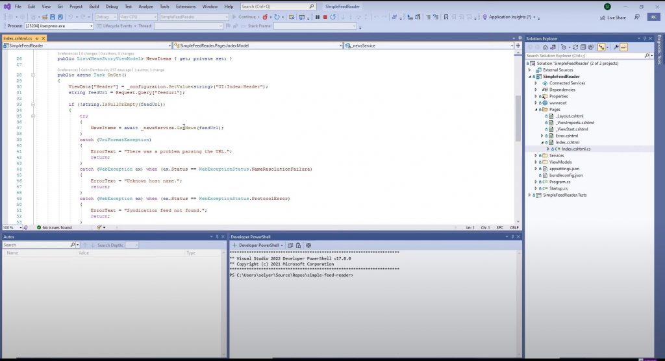This screenshot has height=361, width=665.
Task: Open SimpleFeedReader project navigation dropdown
Action: point(169,45)
